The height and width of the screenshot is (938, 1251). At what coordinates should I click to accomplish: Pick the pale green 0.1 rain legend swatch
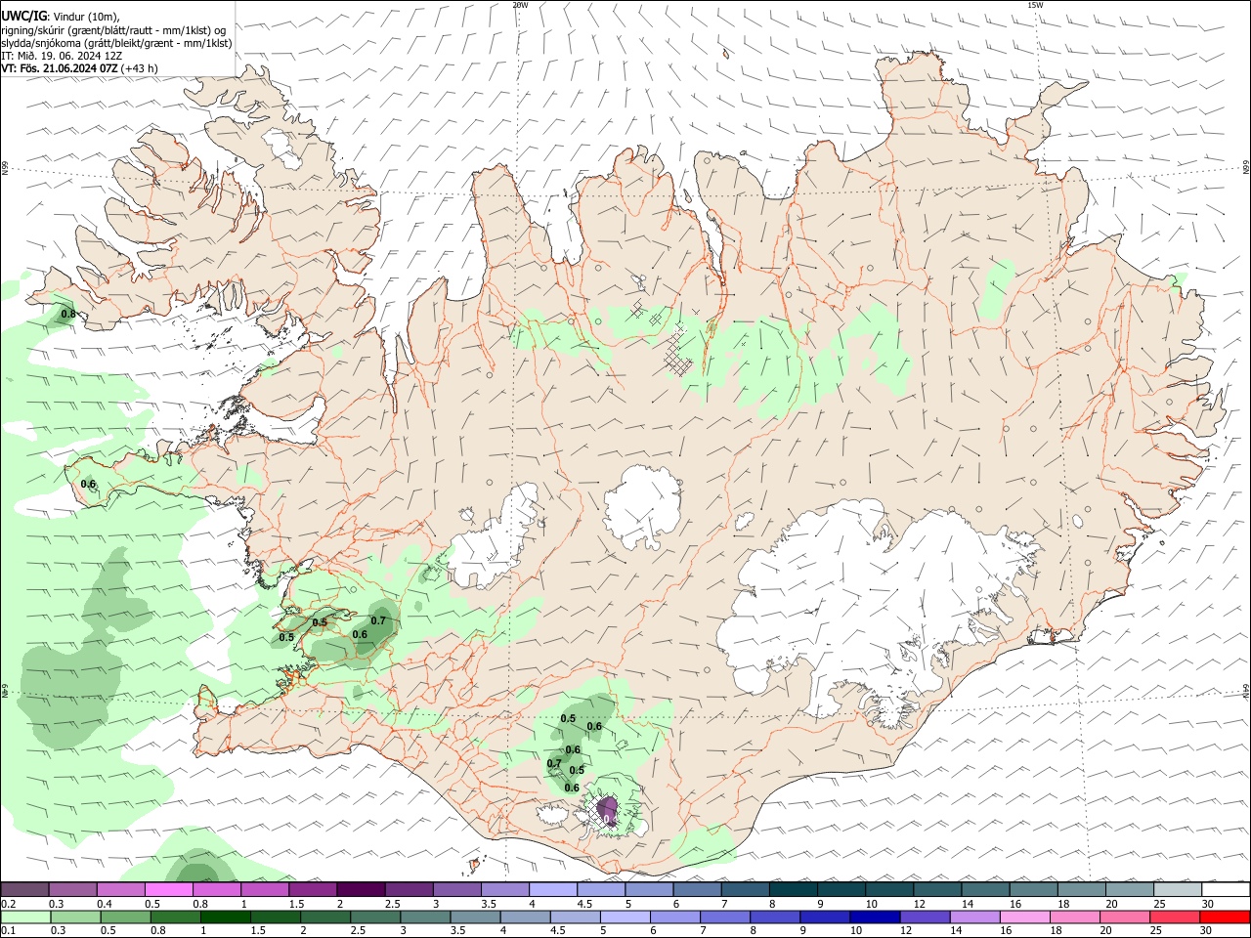pos(25,917)
